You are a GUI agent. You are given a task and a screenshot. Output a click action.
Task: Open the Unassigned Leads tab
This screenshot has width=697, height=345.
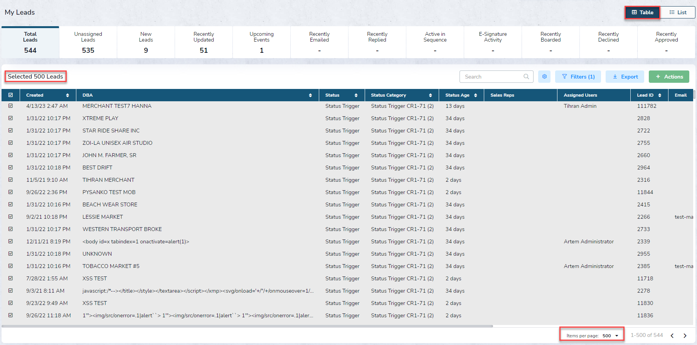(x=88, y=42)
